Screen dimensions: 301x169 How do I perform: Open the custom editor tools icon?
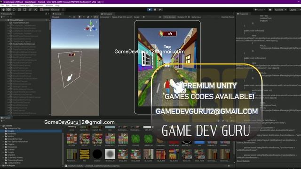(x=36, y=9)
